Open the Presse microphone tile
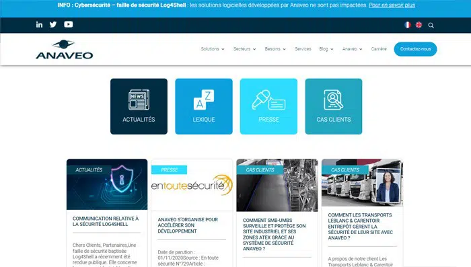The image size is (471, 267). tap(268, 106)
